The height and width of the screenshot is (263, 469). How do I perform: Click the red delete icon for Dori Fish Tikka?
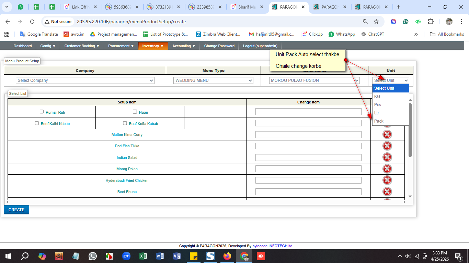pos(387,146)
